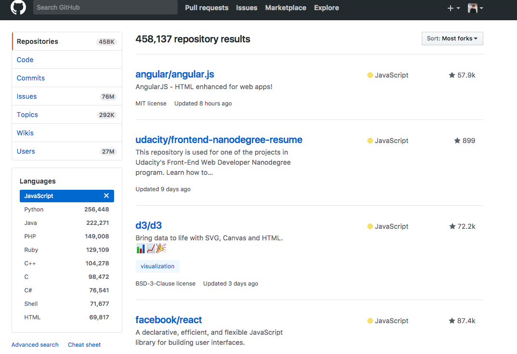Click JavaScript language dot for angular.js
This screenshot has width=517, height=354.
click(370, 75)
